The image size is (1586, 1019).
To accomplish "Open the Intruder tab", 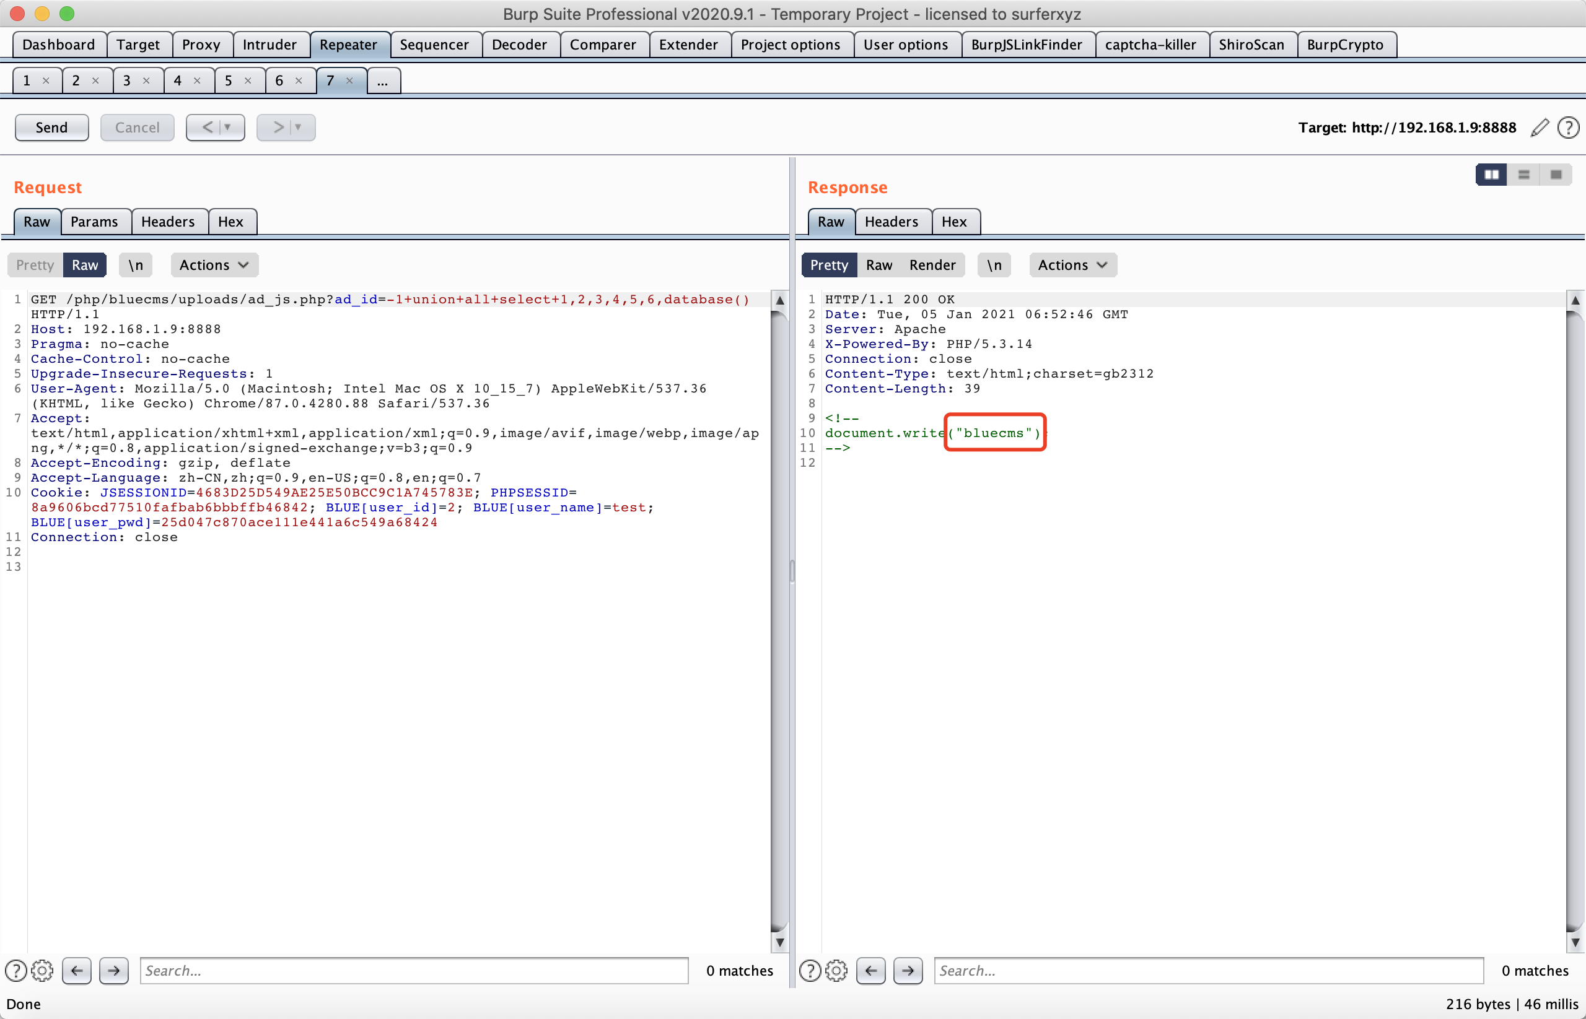I will pos(269,45).
